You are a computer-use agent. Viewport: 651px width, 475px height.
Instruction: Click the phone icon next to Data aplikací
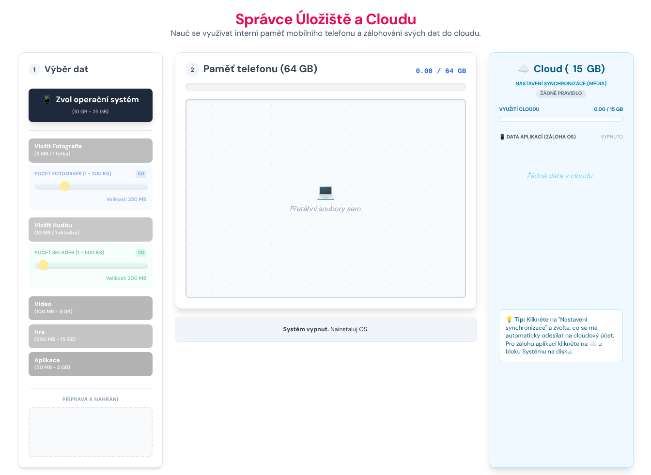(502, 137)
